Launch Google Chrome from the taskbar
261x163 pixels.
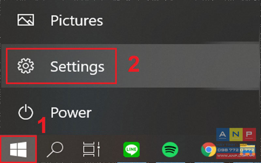tap(208, 149)
